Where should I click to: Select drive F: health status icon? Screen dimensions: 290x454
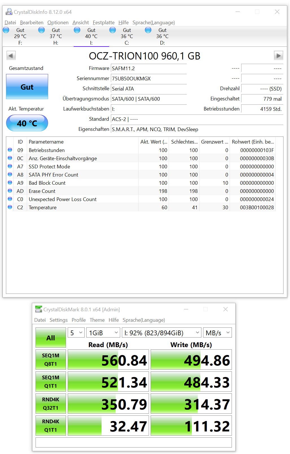coord(6,30)
